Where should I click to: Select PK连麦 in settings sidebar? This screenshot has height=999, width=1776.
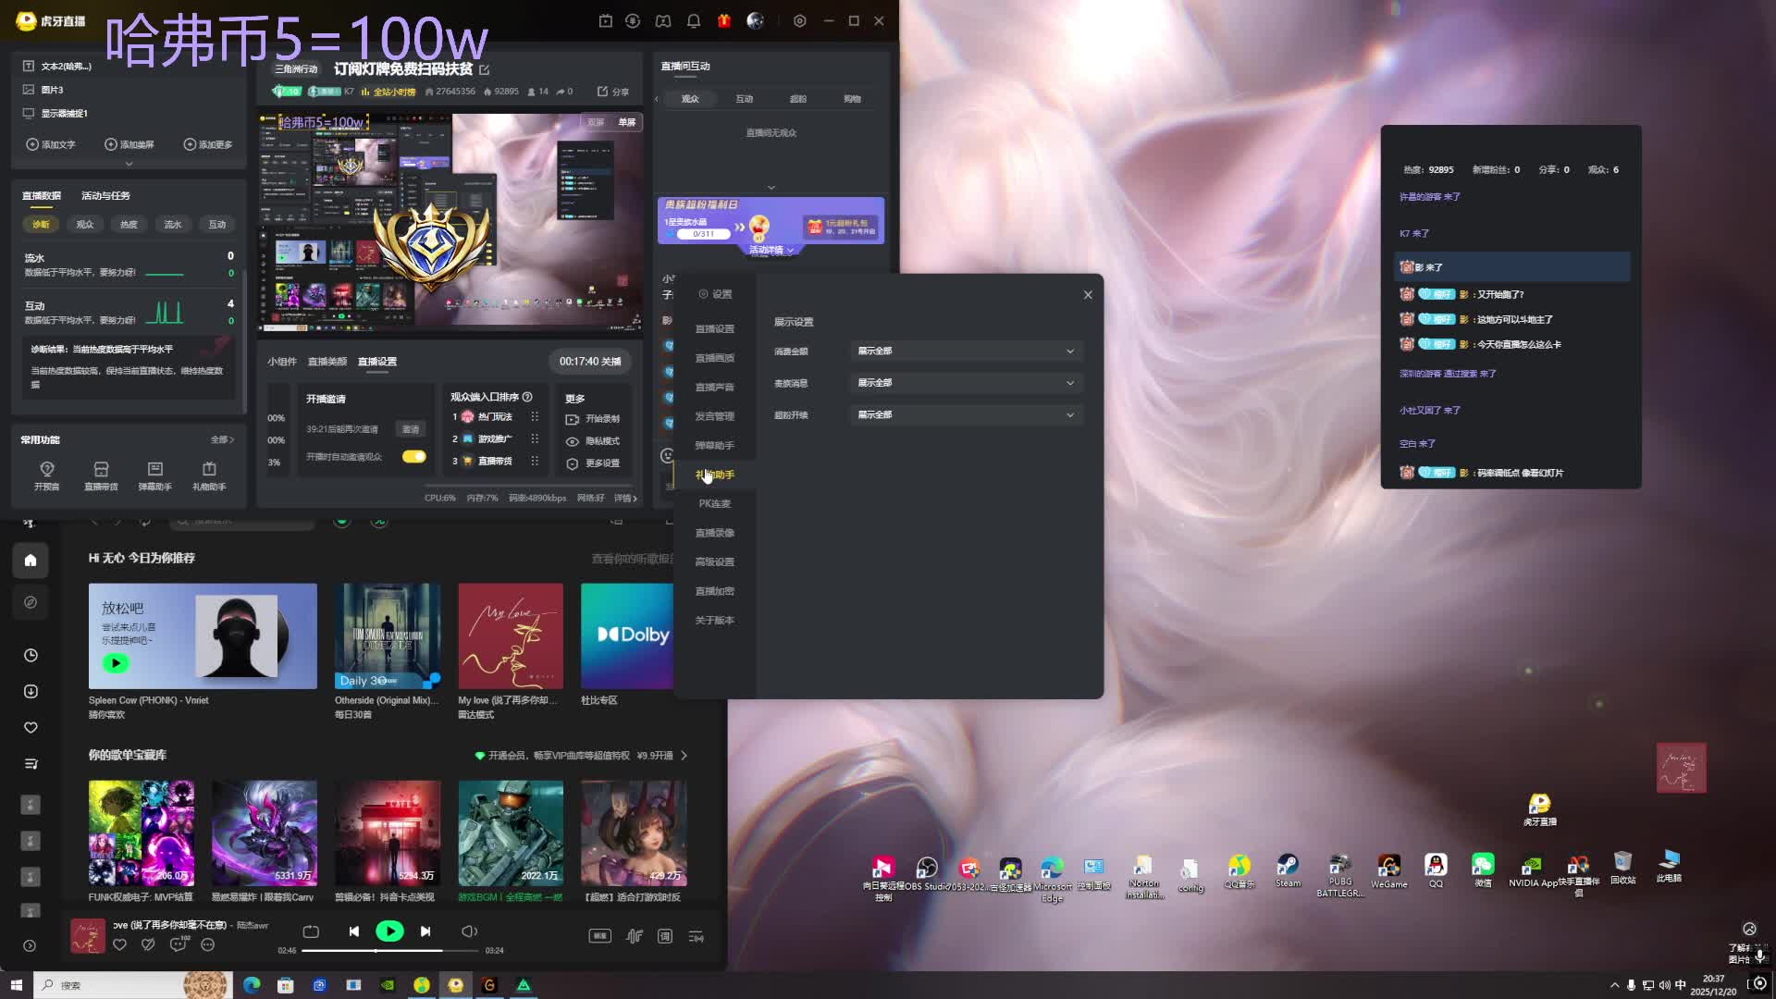point(714,504)
